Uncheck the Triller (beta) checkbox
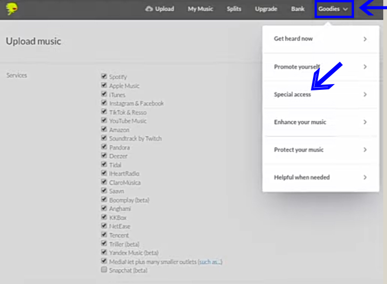Image resolution: width=387 pixels, height=284 pixels. coord(104,244)
